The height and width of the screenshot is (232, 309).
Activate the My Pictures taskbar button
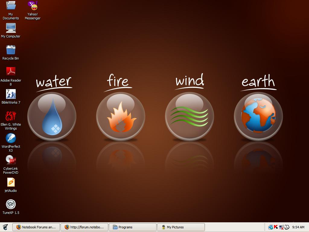click(181, 227)
